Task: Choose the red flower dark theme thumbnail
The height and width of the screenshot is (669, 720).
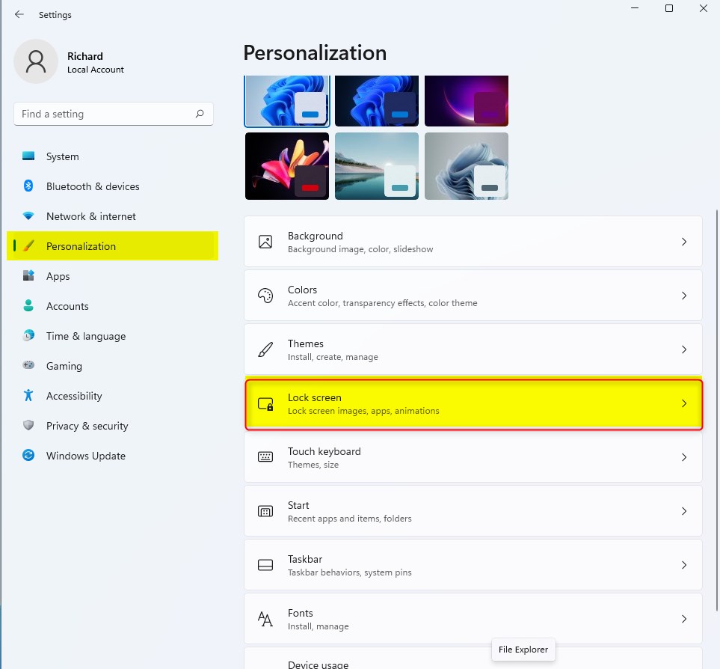Action: [287, 166]
